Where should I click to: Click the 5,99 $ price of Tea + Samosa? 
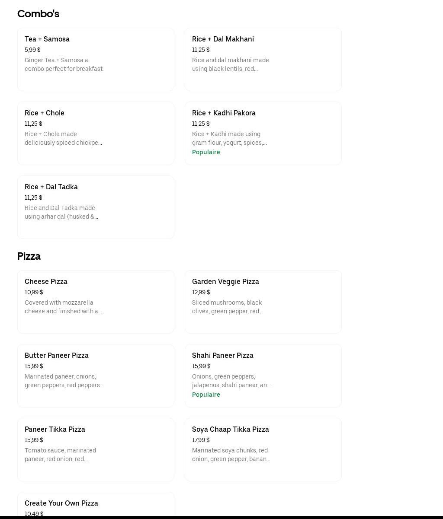pyautogui.click(x=32, y=50)
